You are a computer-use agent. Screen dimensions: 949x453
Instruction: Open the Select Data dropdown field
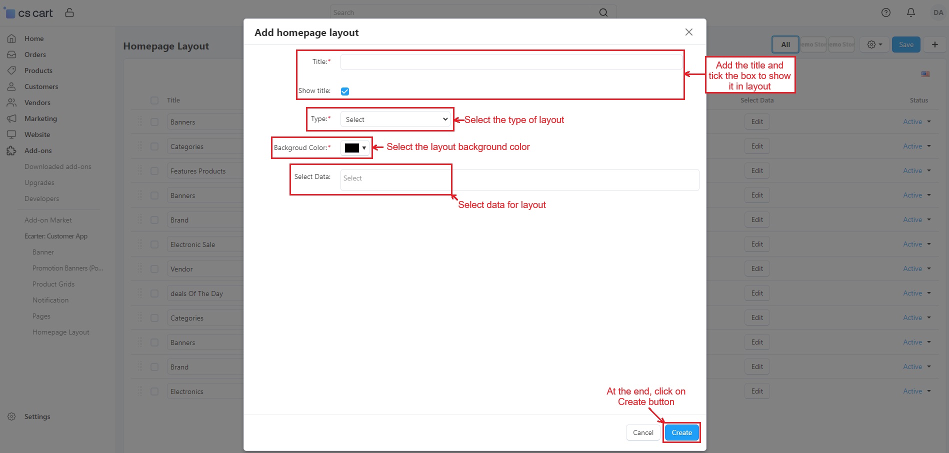coord(519,179)
